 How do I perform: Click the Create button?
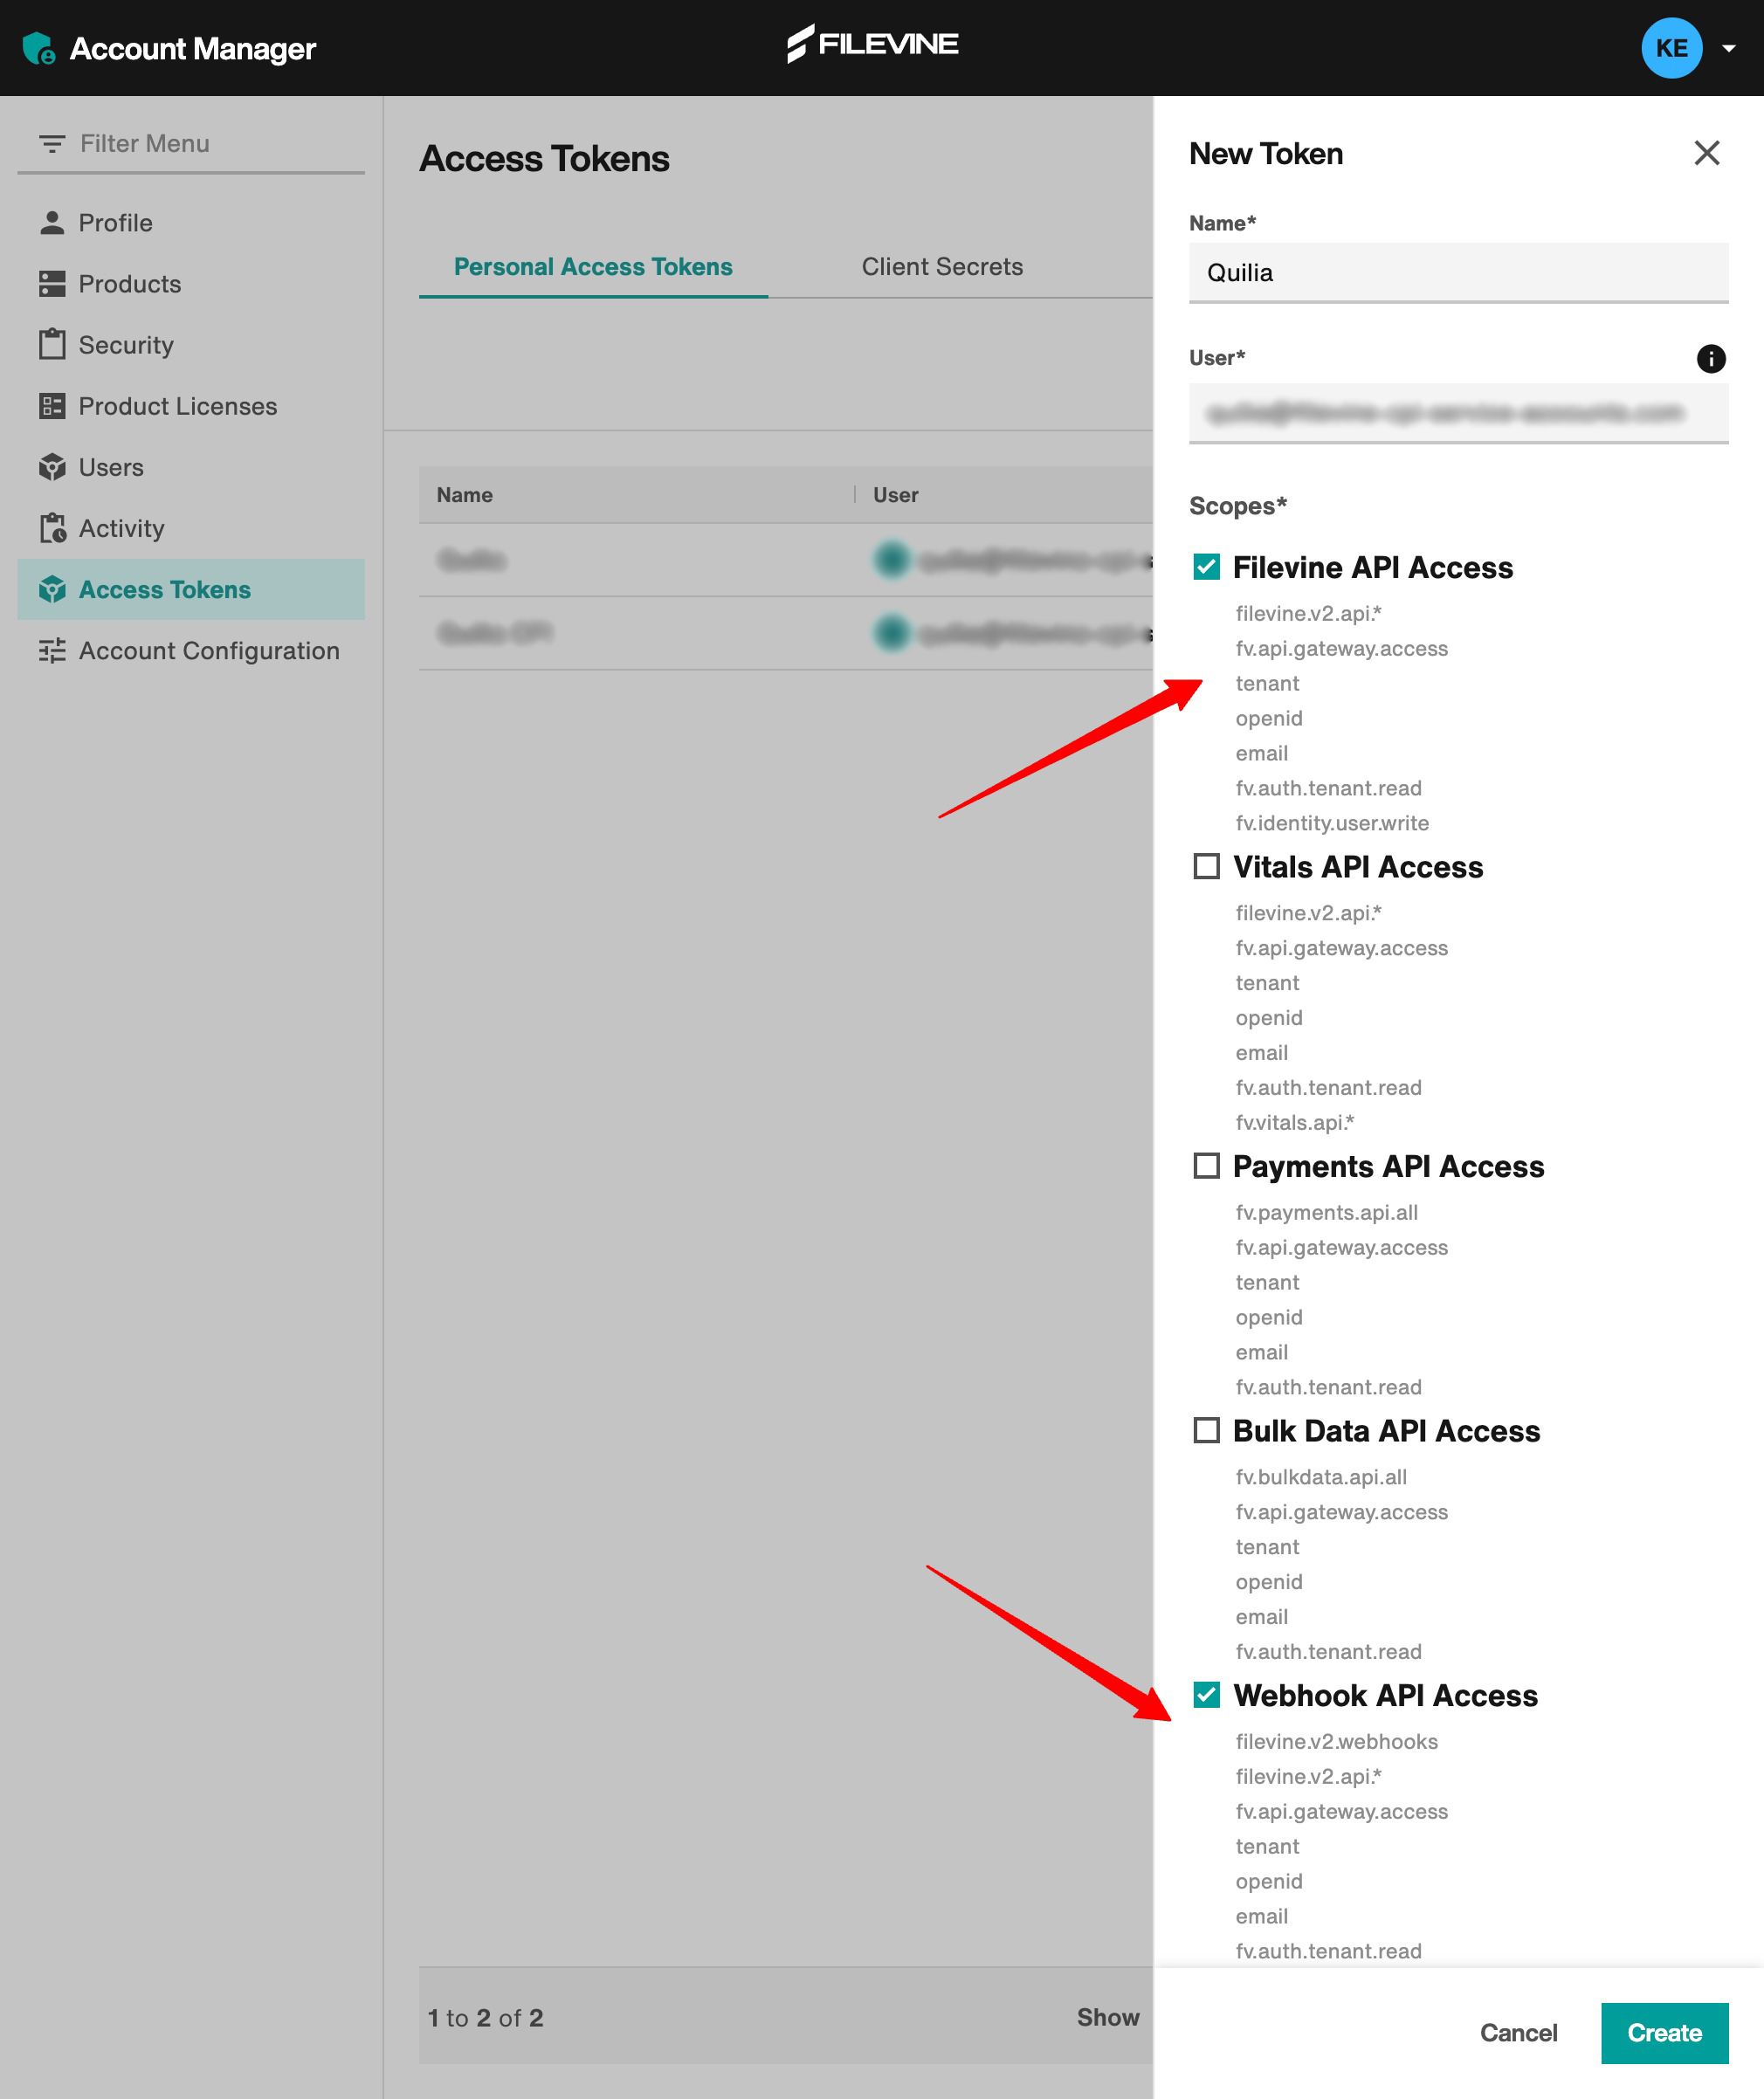(1664, 2033)
